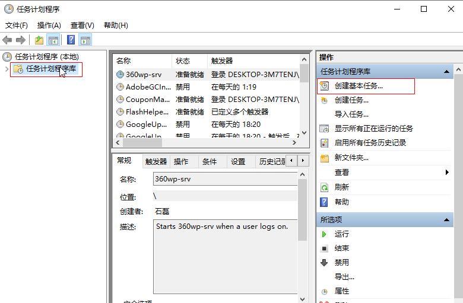Viewport: 463px width, 303px height.
Task: Collapse the 任务计划程序库 actions section
Action: point(446,71)
